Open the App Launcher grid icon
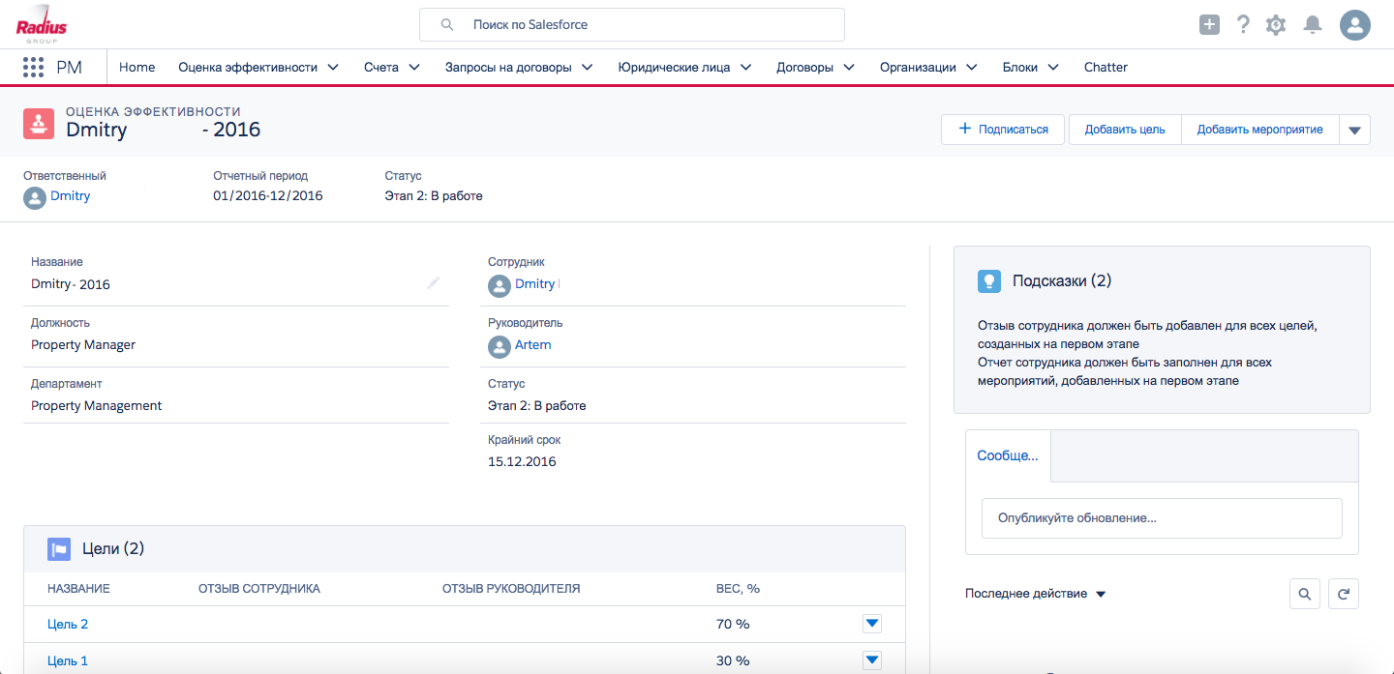Image resolution: width=1394 pixels, height=674 pixels. tap(34, 68)
